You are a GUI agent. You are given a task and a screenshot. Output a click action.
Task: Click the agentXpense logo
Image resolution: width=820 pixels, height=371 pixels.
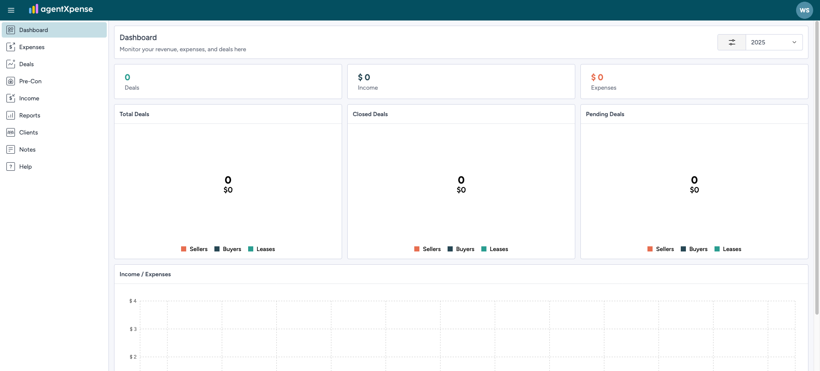61,9
